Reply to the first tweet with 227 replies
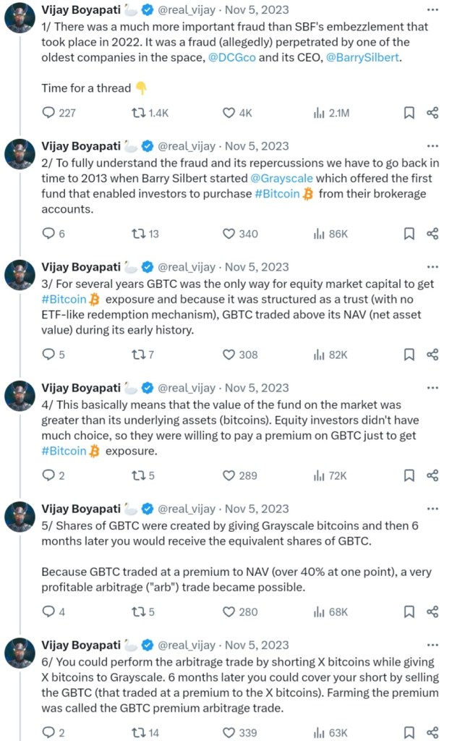This screenshot has width=452, height=741. [49, 113]
